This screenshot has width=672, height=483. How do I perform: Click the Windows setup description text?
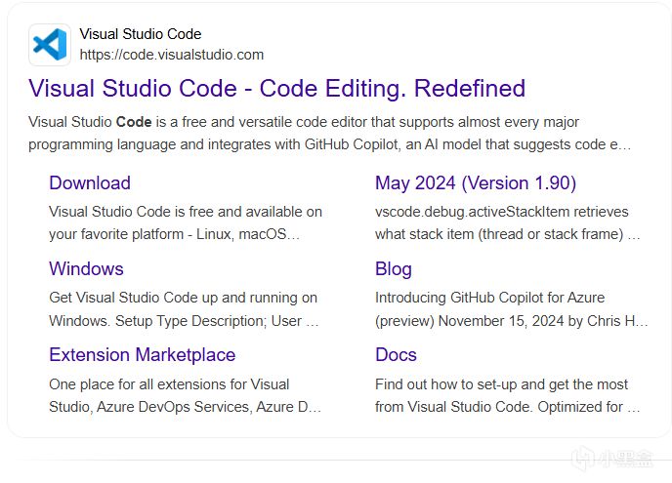tap(183, 308)
